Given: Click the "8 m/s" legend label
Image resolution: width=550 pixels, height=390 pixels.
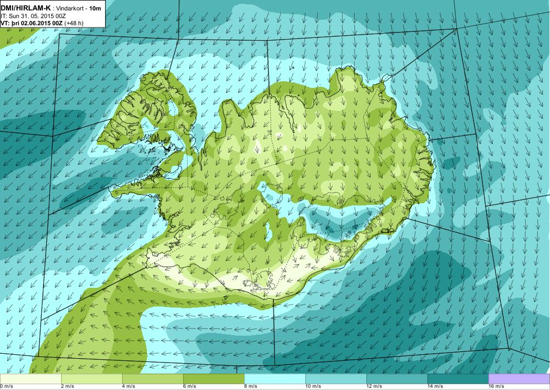Looking at the screenshot, I should [250, 387].
